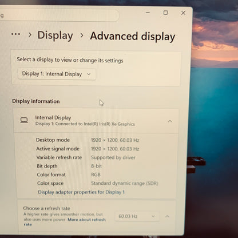The width and height of the screenshot is (238, 238).
Task: Select the Internal Display card header
Action: click(96, 121)
